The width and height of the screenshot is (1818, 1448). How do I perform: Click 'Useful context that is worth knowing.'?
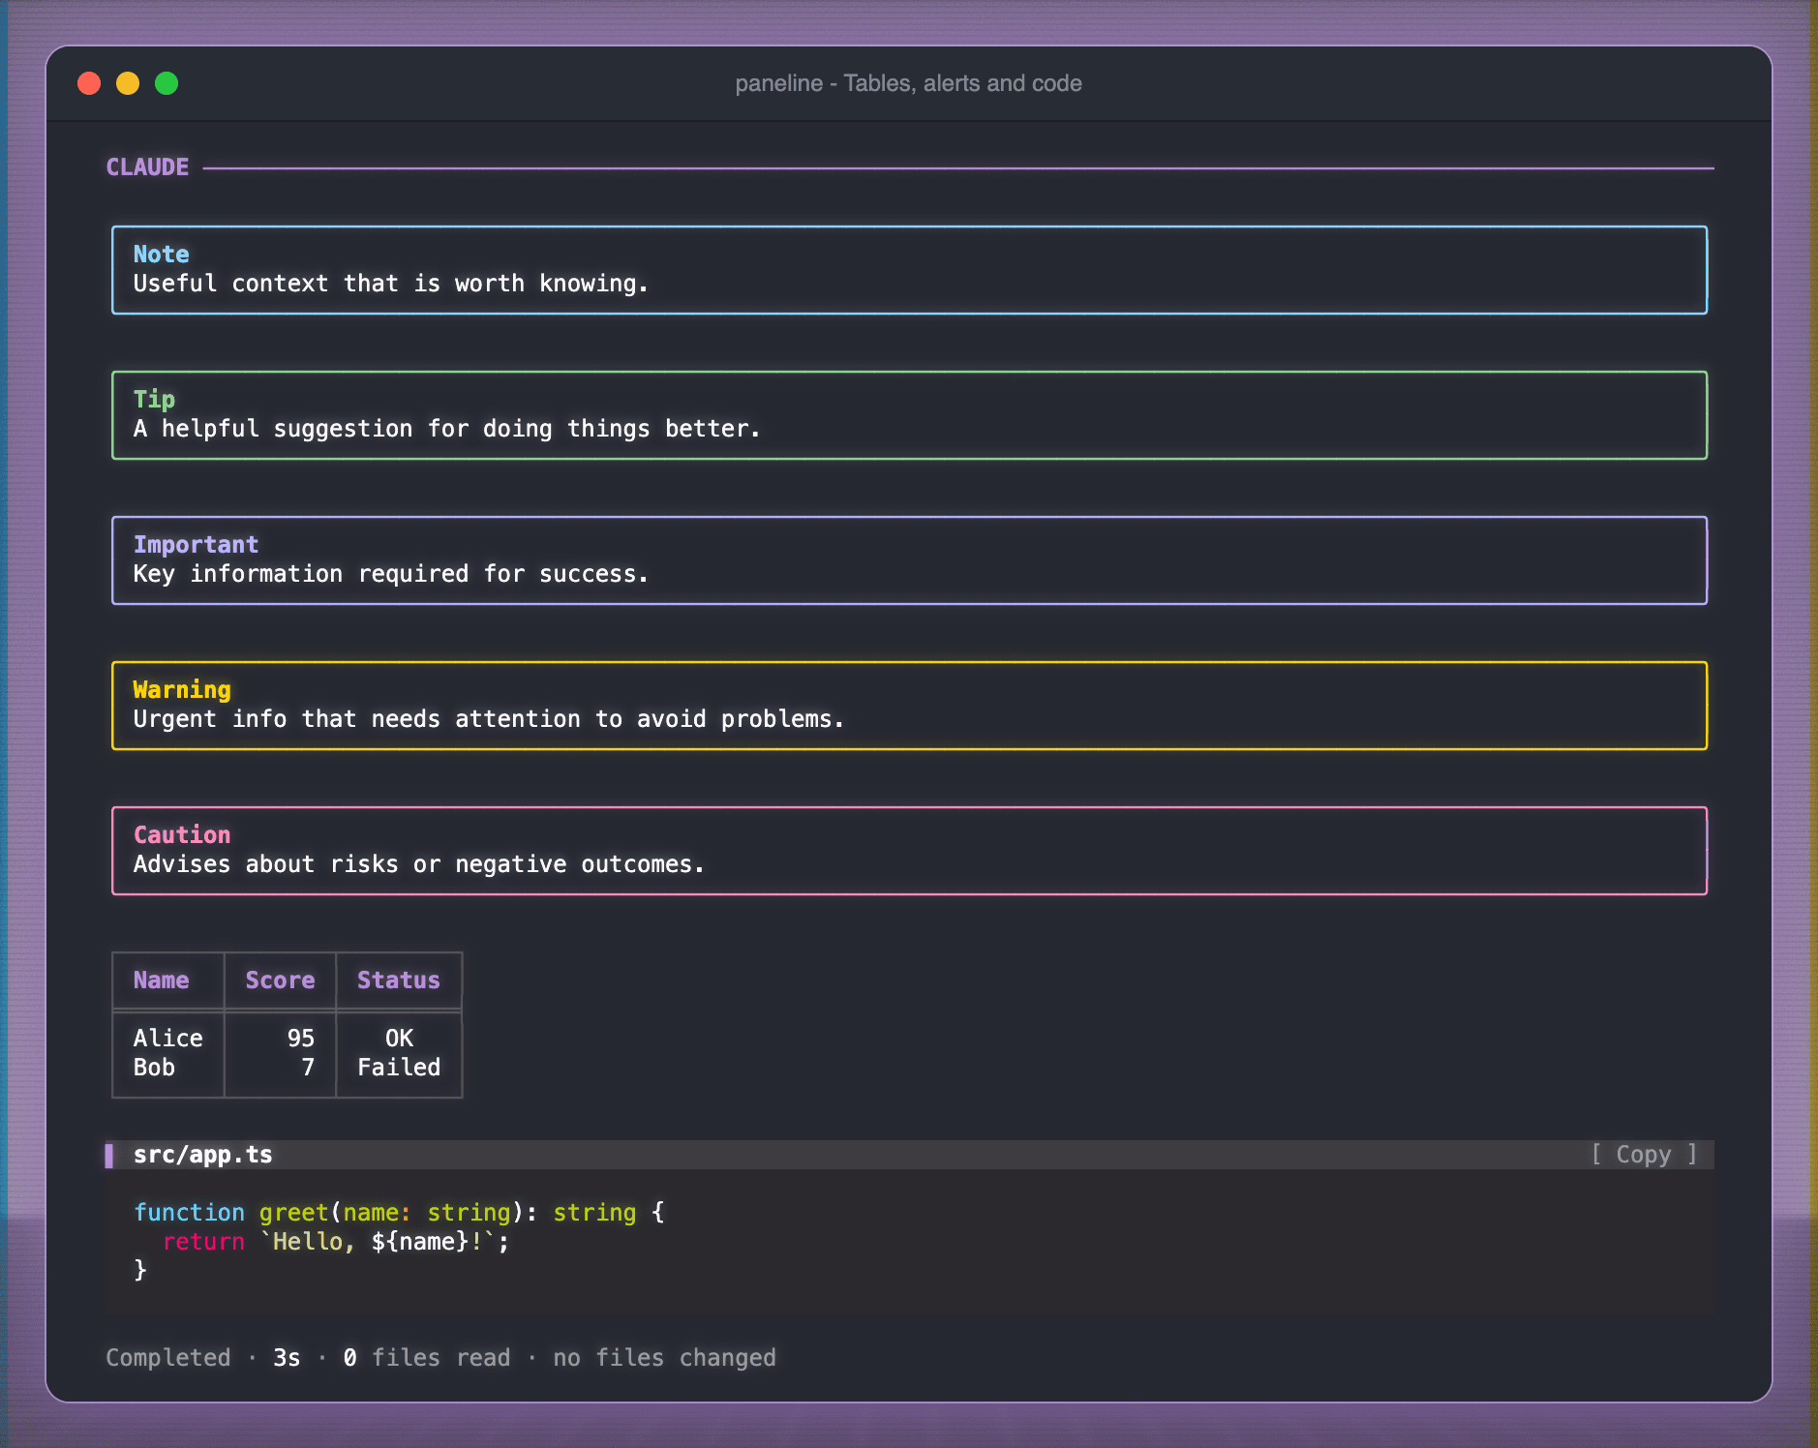(391, 284)
